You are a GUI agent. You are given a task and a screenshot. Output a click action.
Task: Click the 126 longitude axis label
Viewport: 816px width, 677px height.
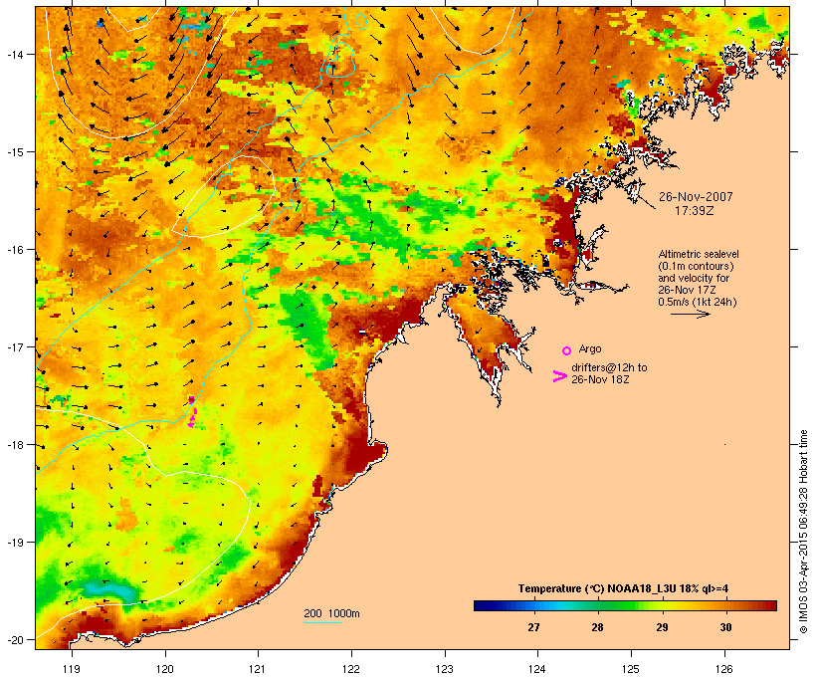tap(723, 669)
